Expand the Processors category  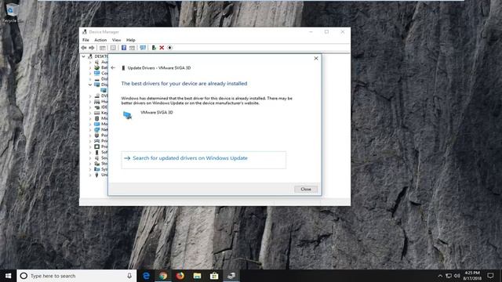[x=90, y=146]
